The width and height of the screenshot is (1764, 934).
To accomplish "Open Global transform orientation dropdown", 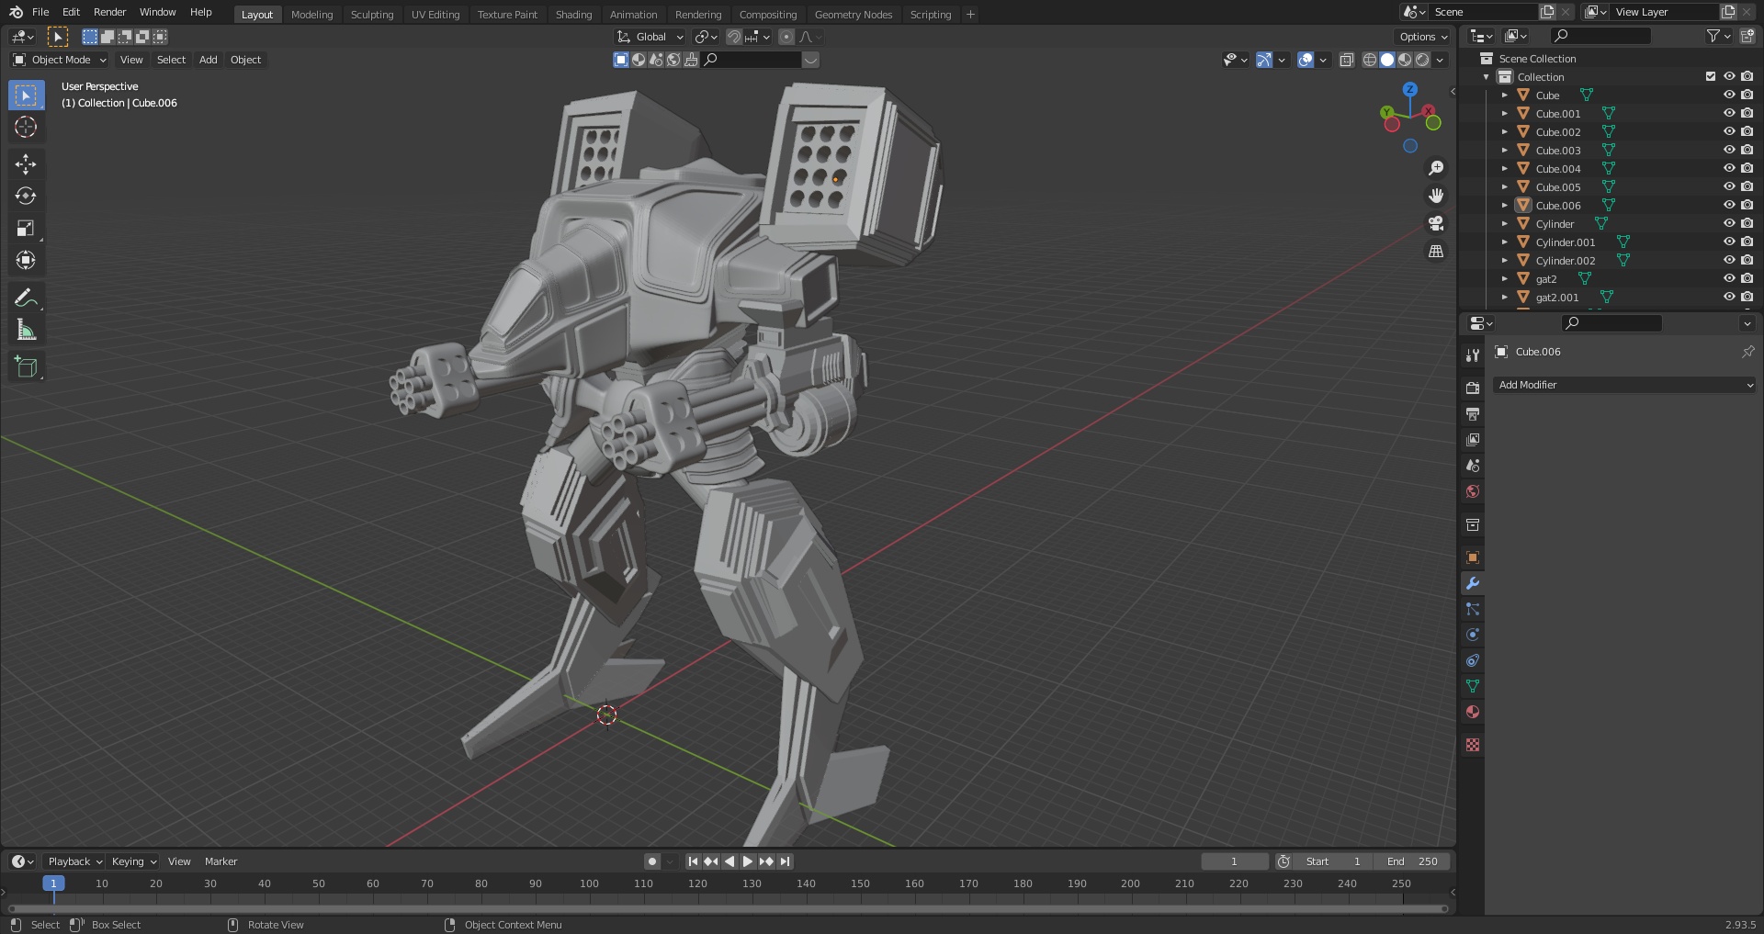I will coord(650,37).
